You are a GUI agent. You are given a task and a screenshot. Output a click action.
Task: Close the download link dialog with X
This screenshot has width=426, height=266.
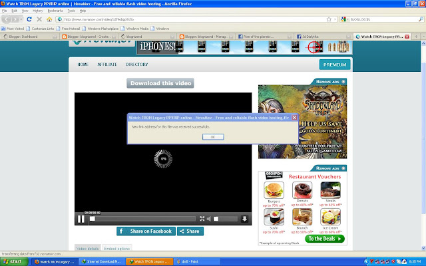(x=294, y=118)
